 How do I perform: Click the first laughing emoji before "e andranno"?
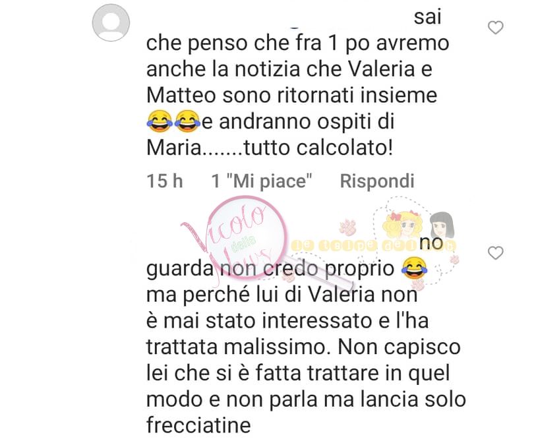pyautogui.click(x=159, y=121)
